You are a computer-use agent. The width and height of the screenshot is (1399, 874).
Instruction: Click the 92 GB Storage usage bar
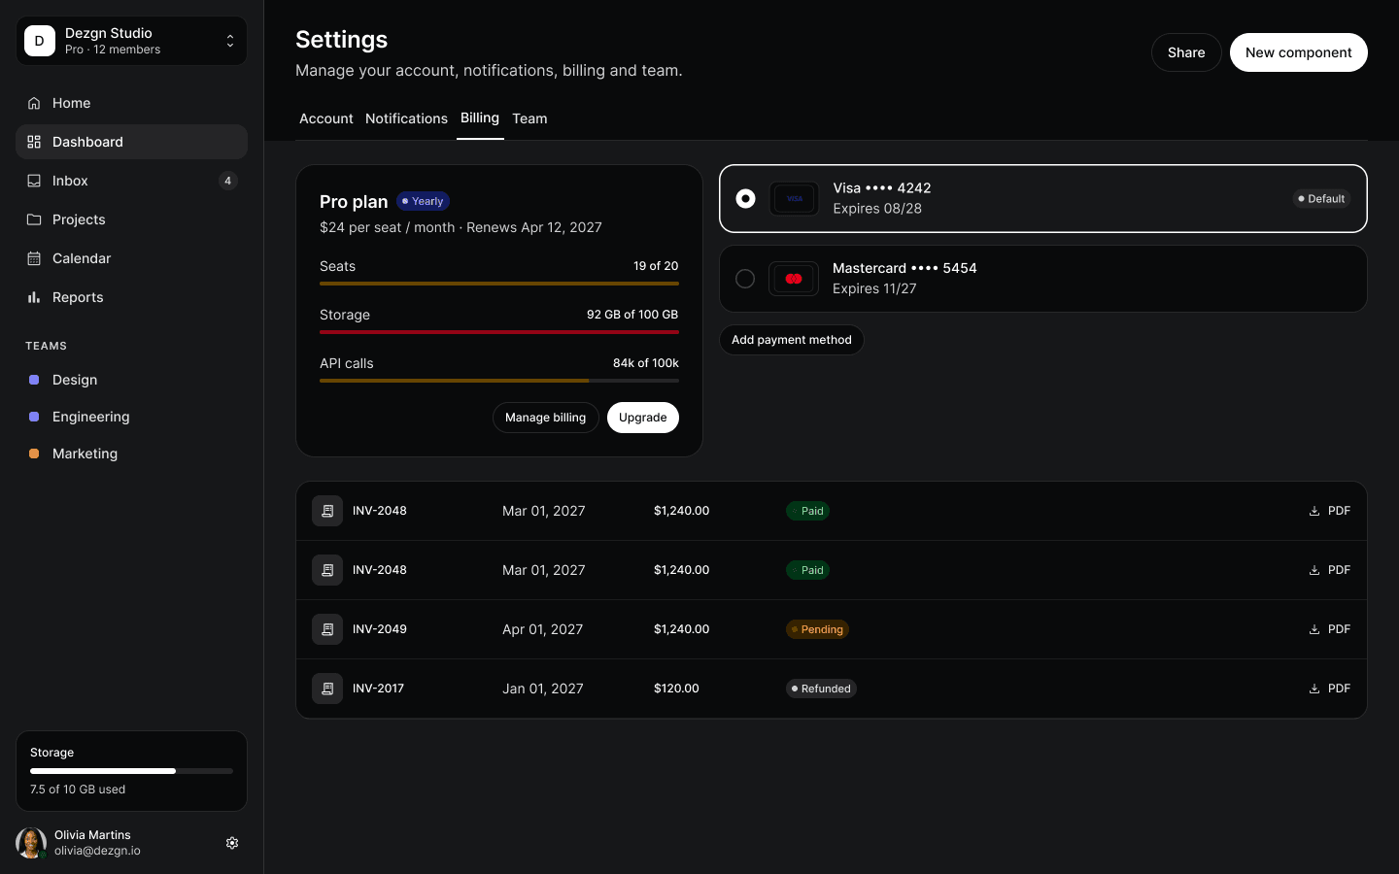(499, 332)
